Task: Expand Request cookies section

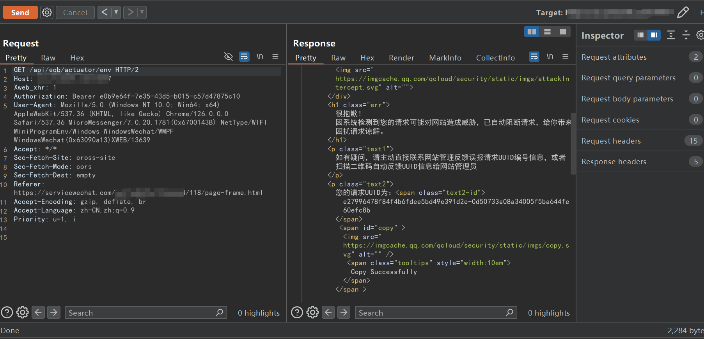Action: coord(640,120)
